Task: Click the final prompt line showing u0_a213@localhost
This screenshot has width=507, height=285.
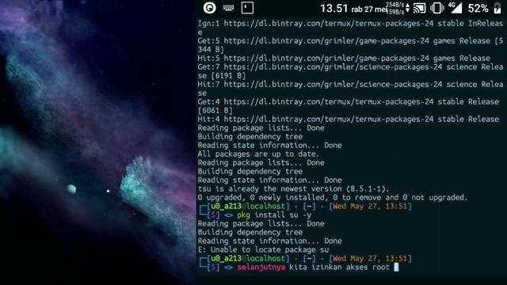Action: point(306,259)
